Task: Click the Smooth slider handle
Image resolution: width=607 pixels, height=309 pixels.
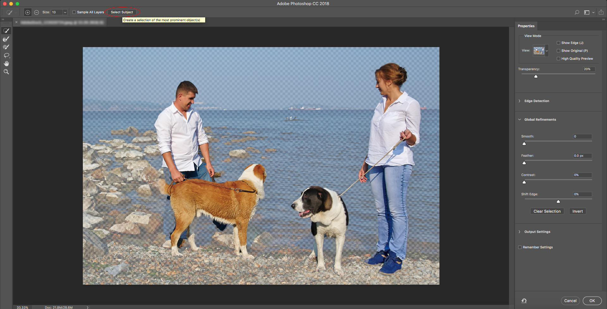Action: click(524, 144)
